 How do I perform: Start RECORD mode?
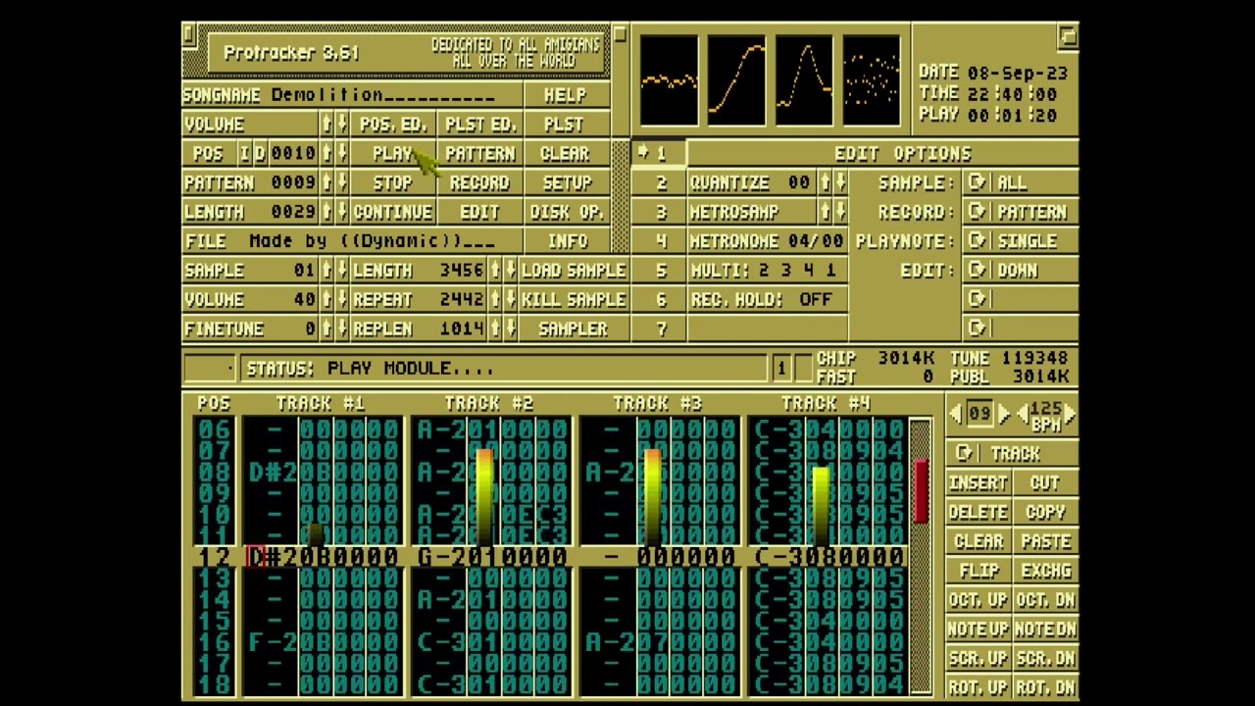tap(479, 182)
